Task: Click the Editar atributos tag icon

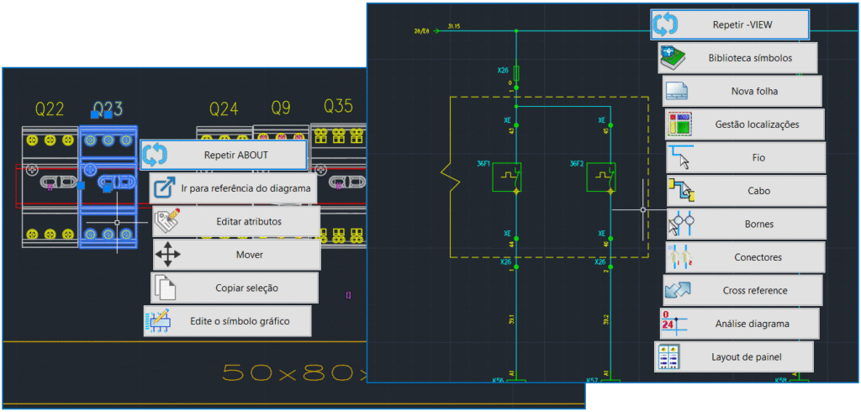Action: coord(167,221)
